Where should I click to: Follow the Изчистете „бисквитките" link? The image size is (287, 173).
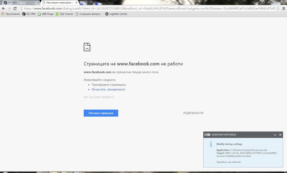pos(109,89)
